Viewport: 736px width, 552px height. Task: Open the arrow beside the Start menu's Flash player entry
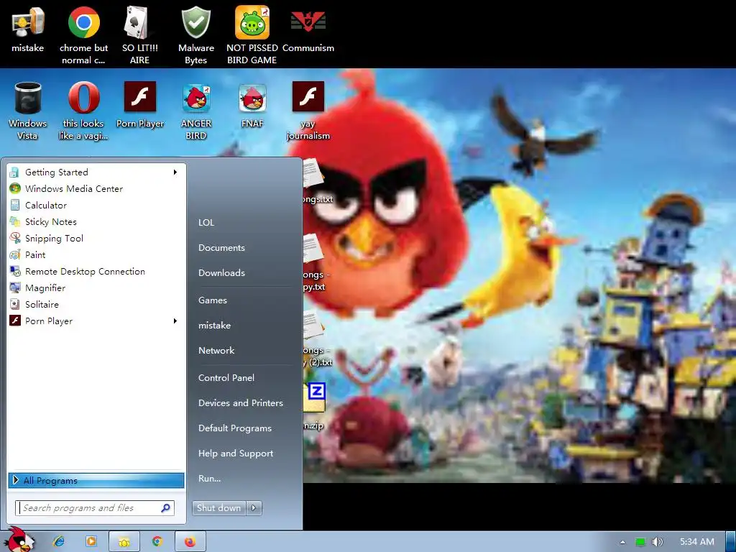click(x=175, y=321)
